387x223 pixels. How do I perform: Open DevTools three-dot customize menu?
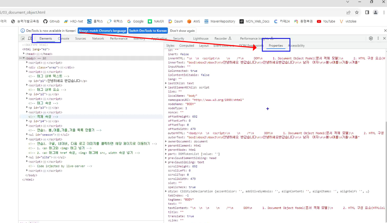click(x=378, y=38)
